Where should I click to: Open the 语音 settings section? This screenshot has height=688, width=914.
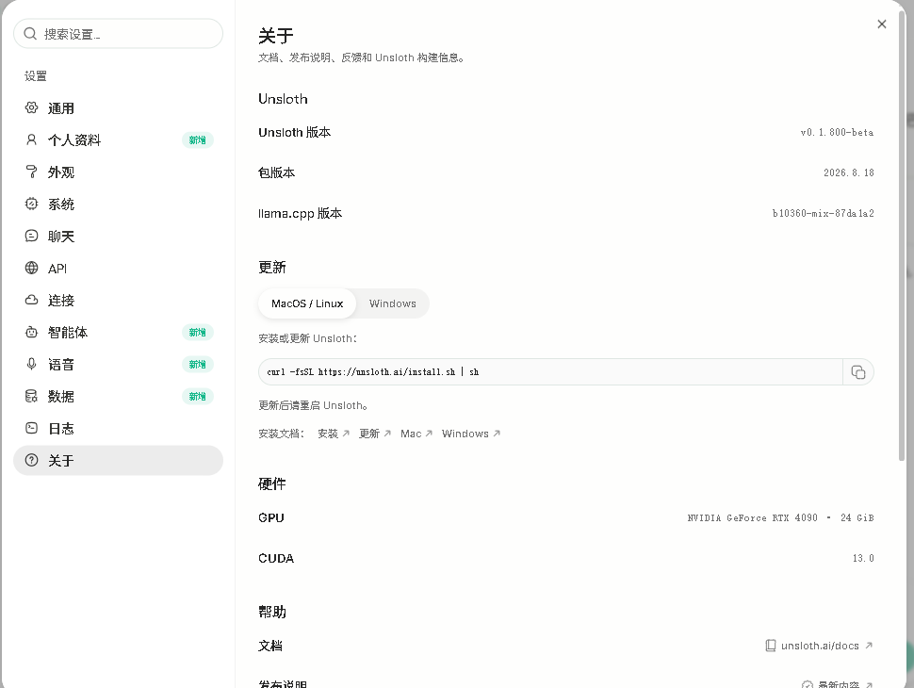(119, 365)
